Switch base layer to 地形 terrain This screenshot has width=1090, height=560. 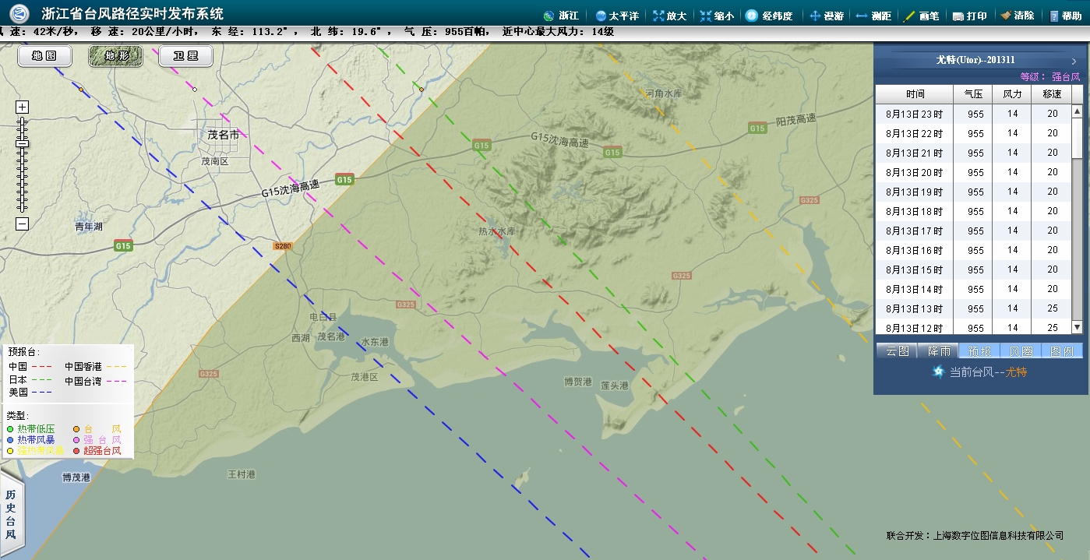tap(115, 56)
